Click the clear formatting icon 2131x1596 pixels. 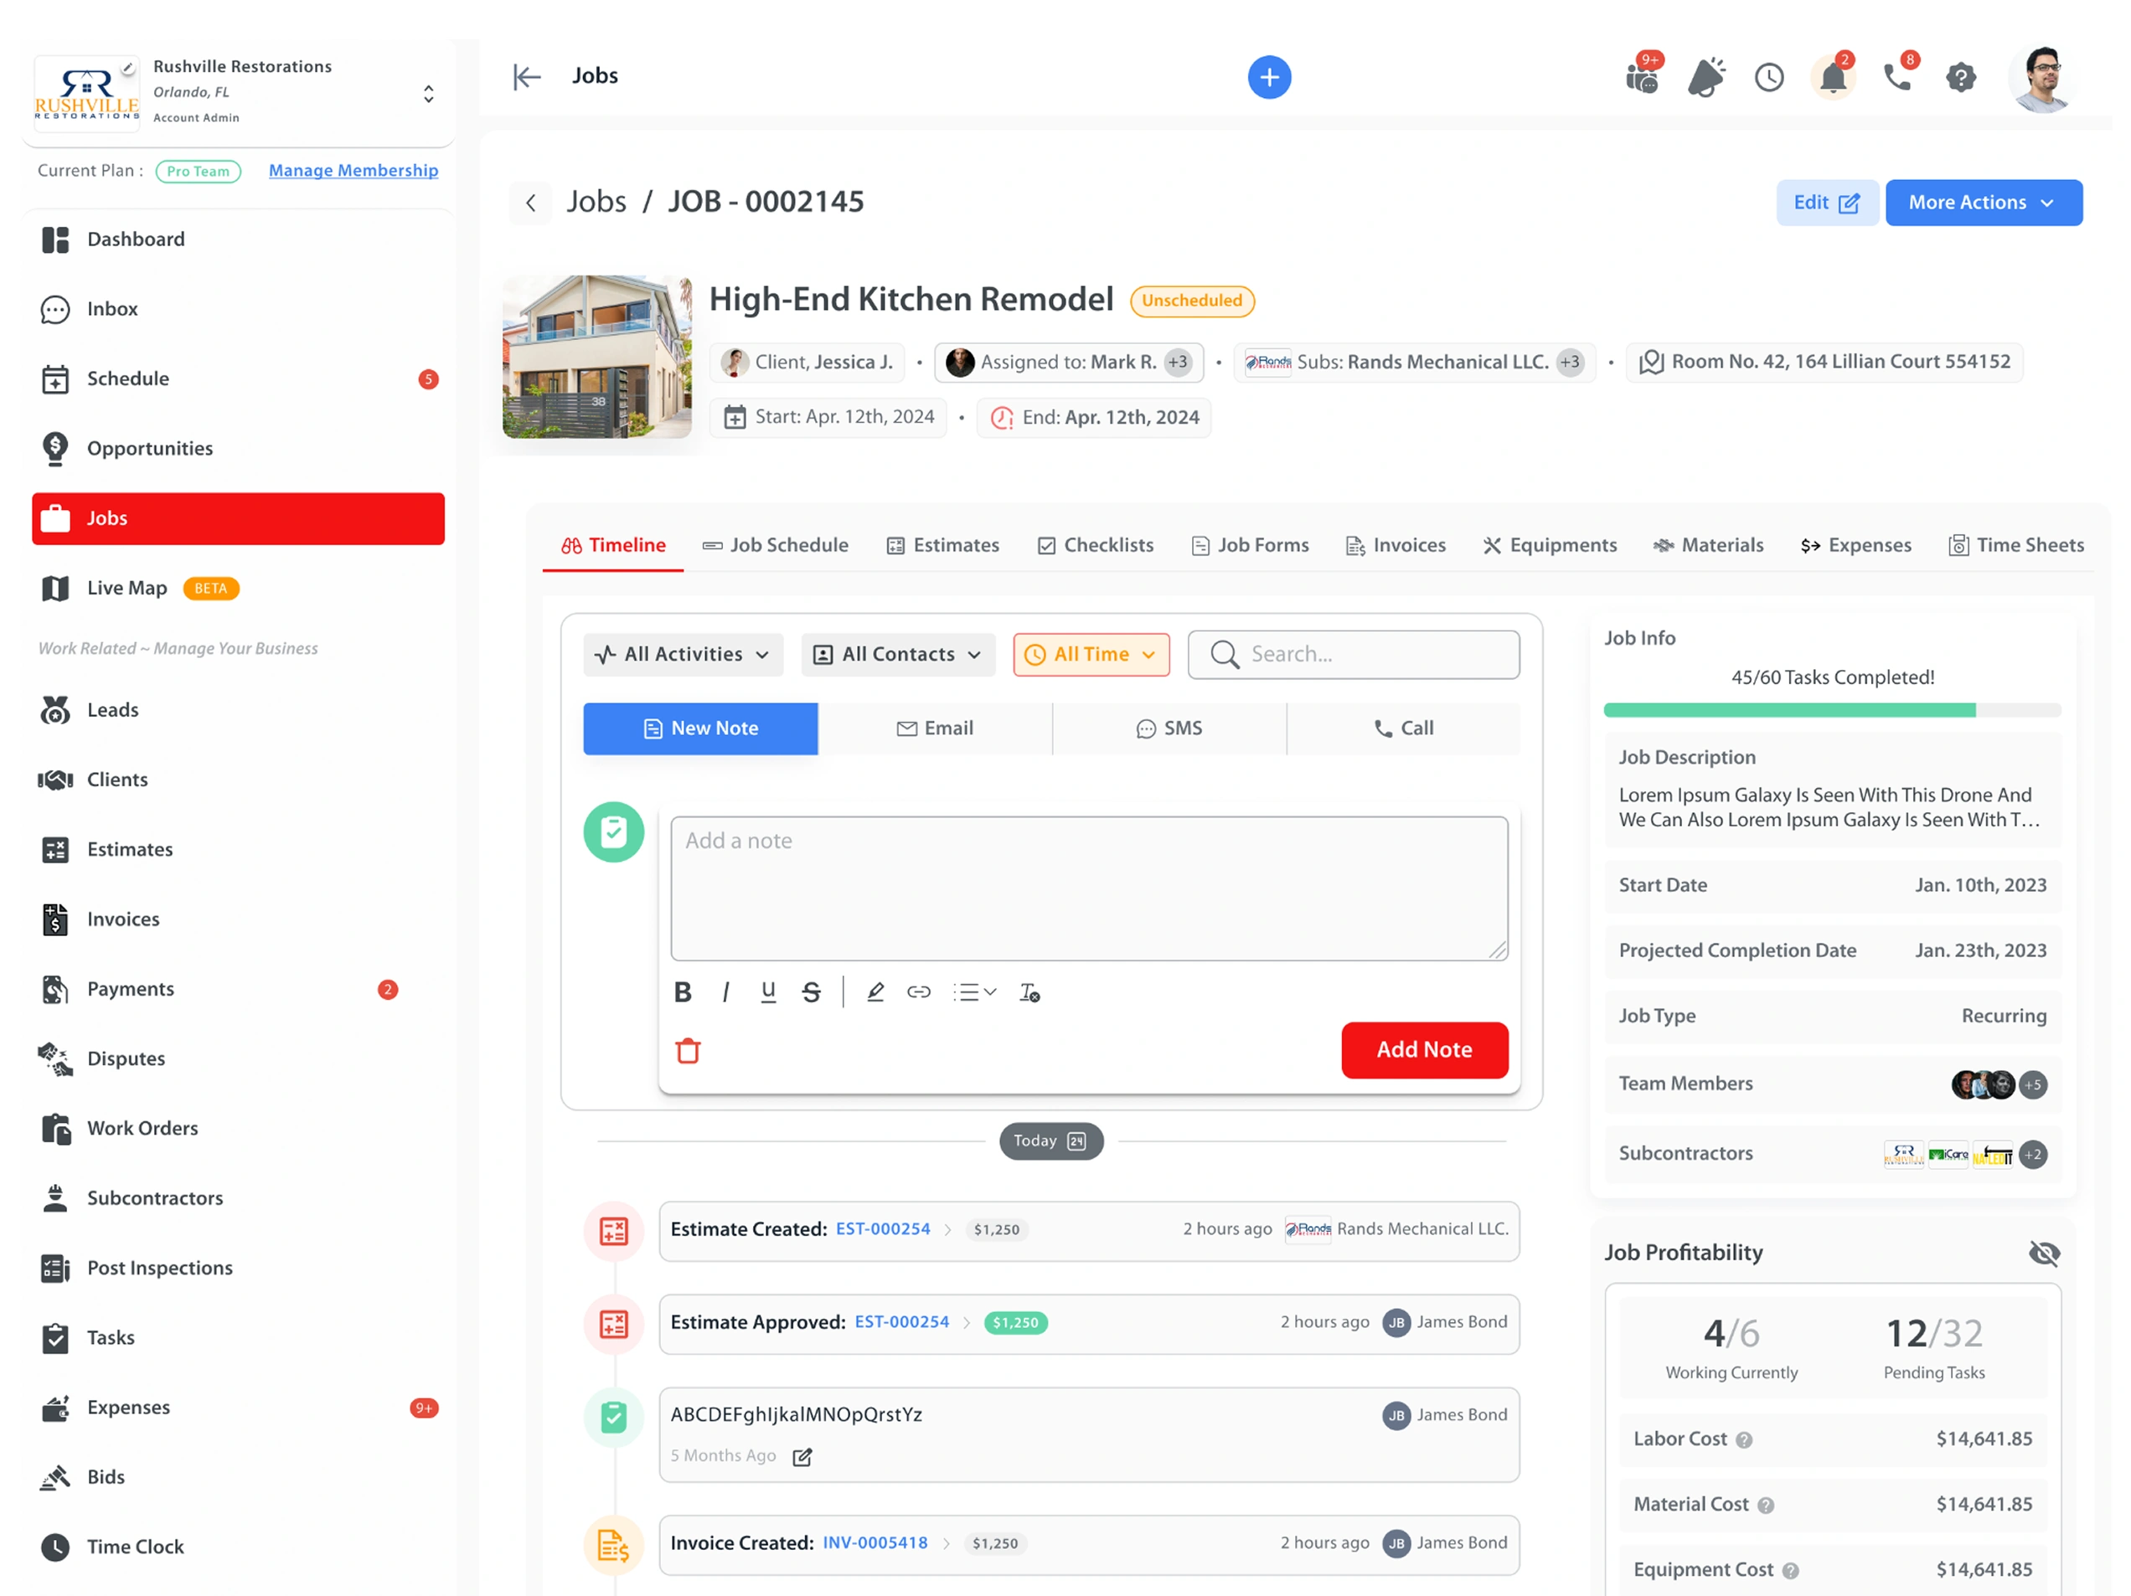(1029, 992)
